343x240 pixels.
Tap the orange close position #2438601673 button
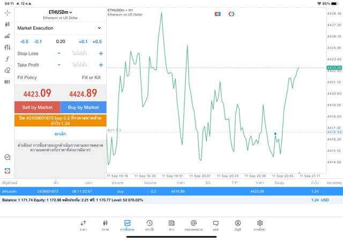[60, 120]
